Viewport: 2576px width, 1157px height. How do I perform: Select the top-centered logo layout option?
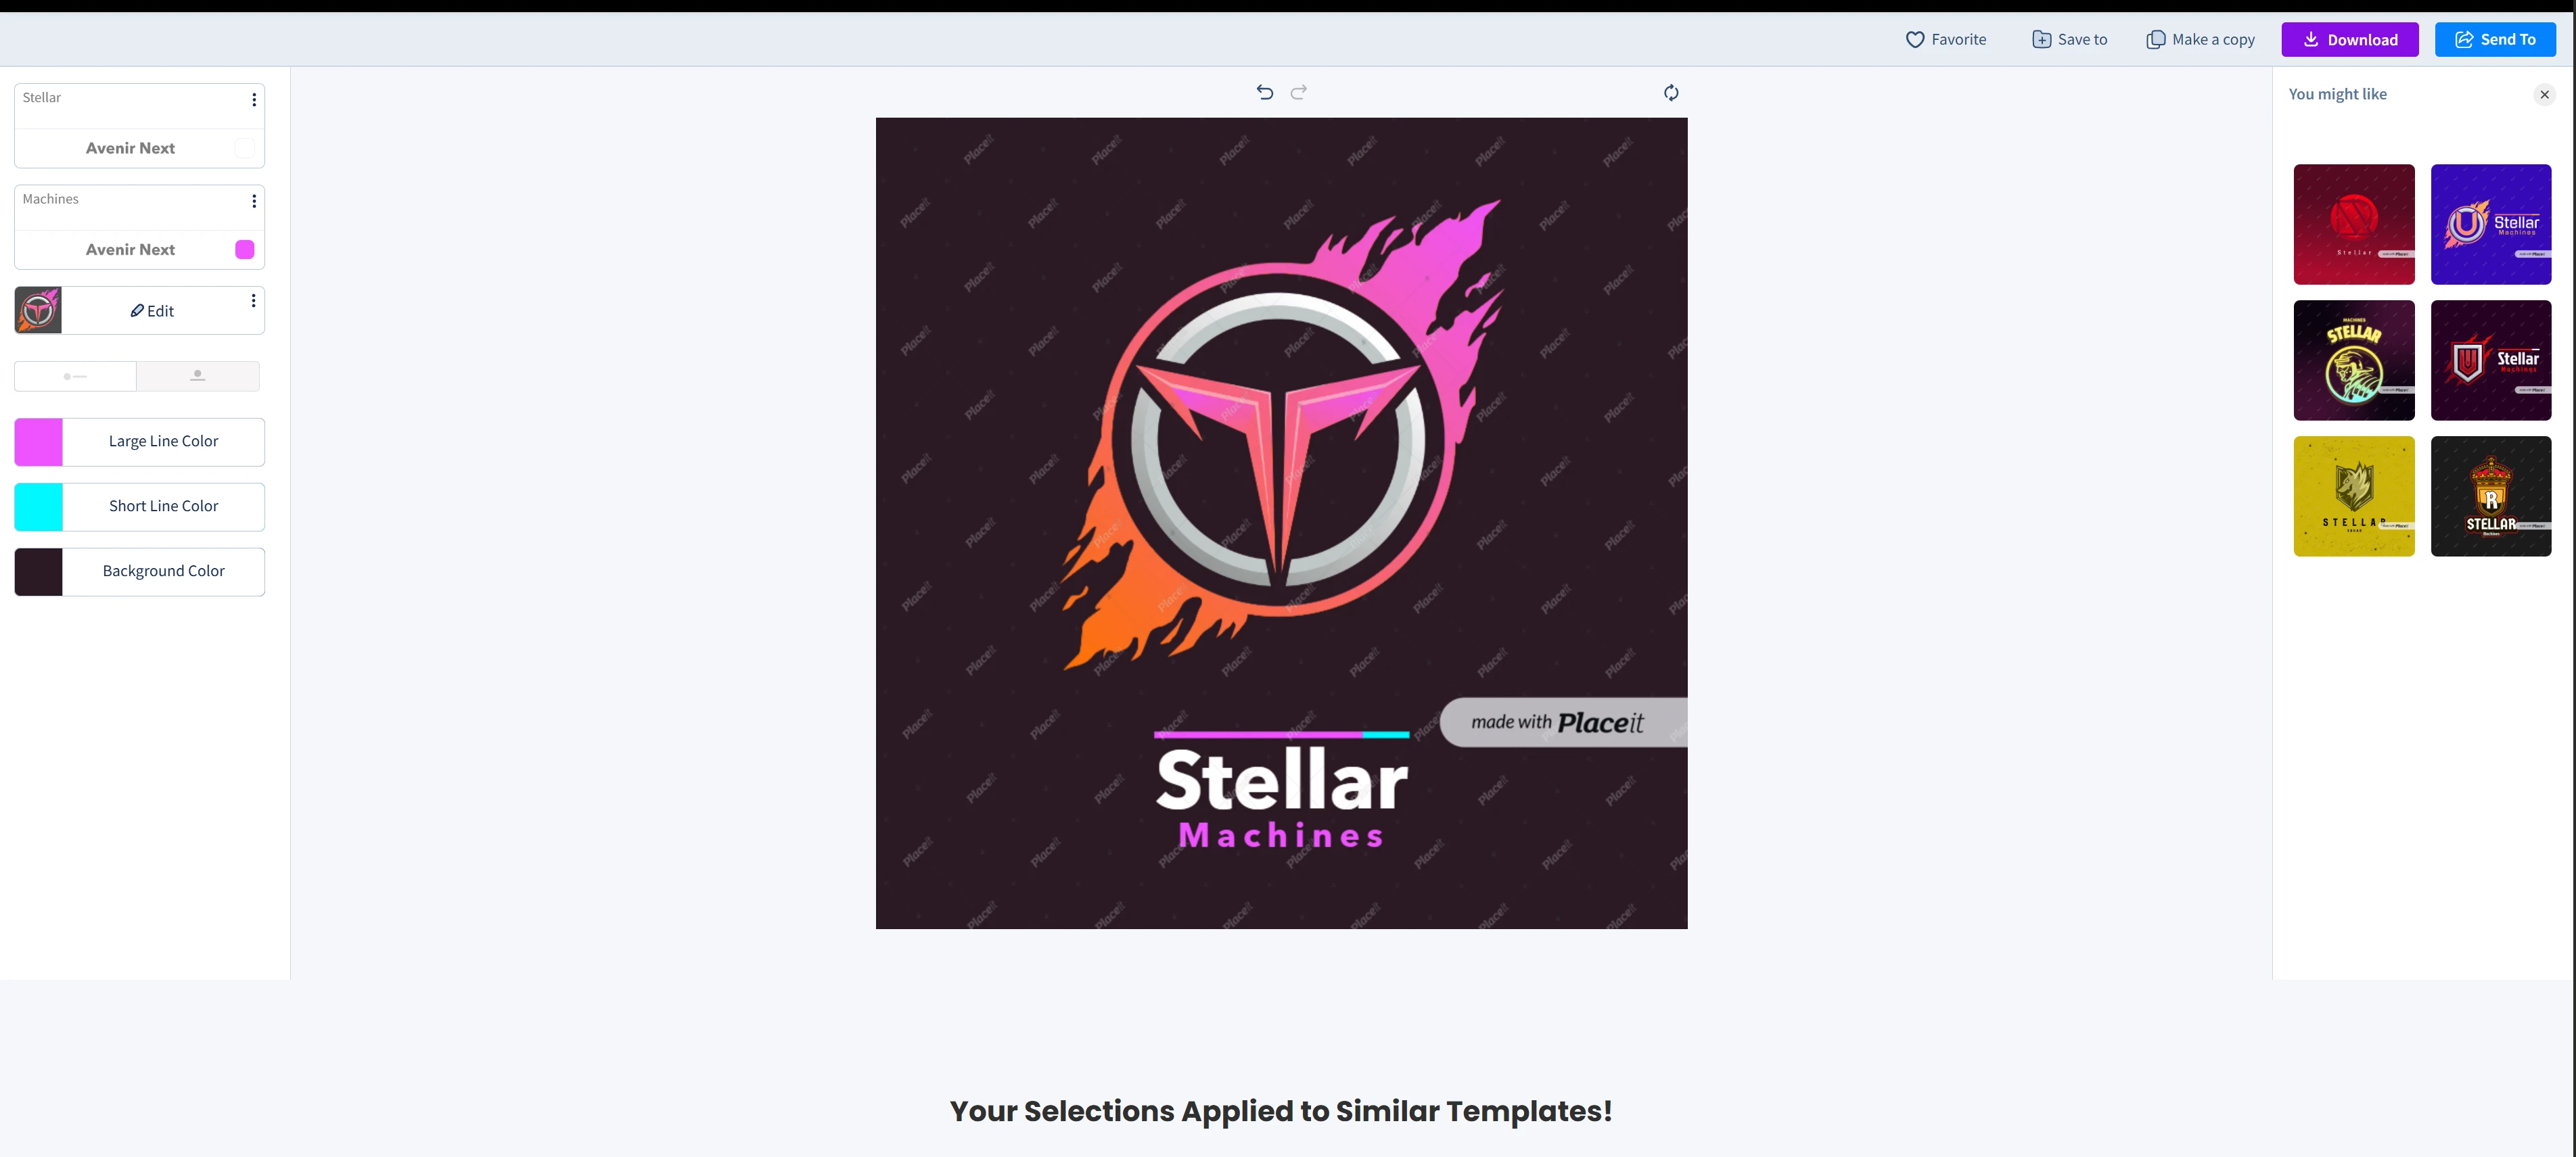198,376
